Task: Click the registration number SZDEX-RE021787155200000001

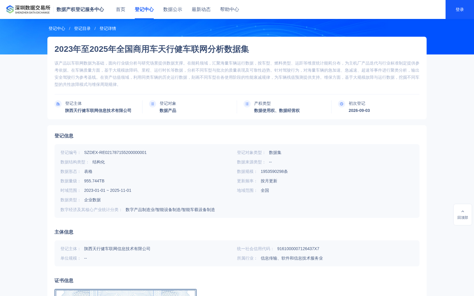Action: (115, 152)
